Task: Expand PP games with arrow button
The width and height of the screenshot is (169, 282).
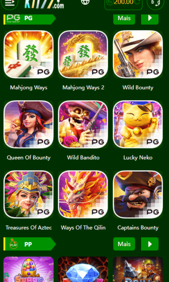Action: (x=150, y=244)
